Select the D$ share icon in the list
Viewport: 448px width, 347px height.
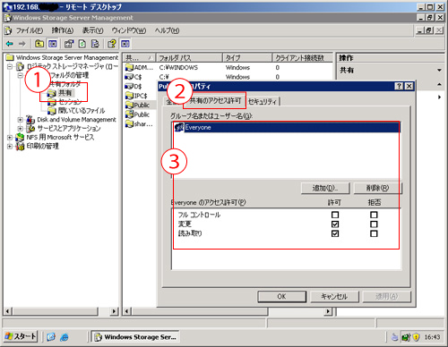(x=129, y=87)
